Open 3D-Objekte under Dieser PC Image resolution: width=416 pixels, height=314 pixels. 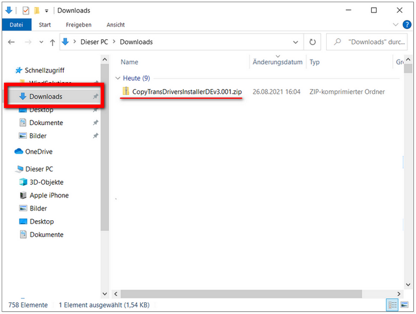[x=47, y=183]
